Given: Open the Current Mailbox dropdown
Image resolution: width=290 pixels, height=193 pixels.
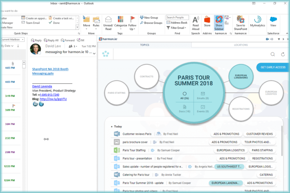Looking at the screenshot, I should (12, 40).
